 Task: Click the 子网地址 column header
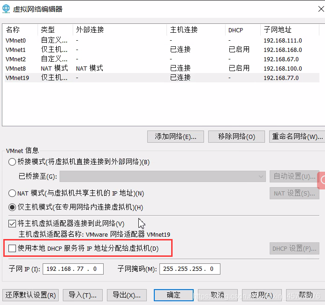click(x=290, y=30)
